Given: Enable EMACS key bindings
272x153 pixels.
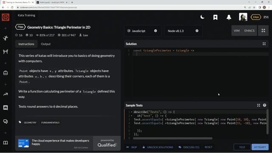Looking at the screenshot, I should [249, 31].
